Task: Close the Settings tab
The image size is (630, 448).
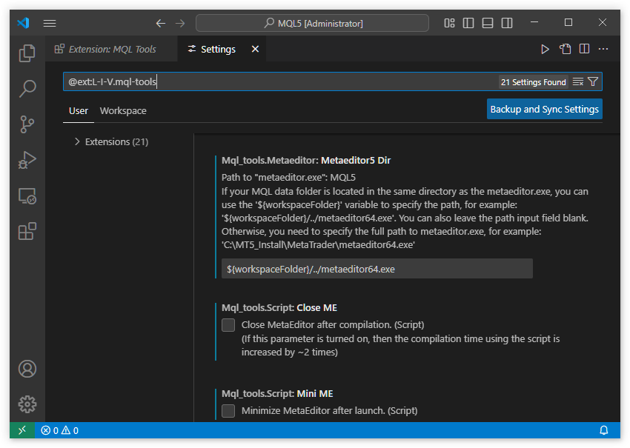Action: pos(255,49)
